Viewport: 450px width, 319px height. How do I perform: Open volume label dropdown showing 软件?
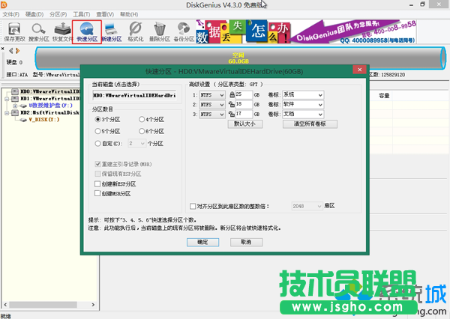click(x=303, y=105)
